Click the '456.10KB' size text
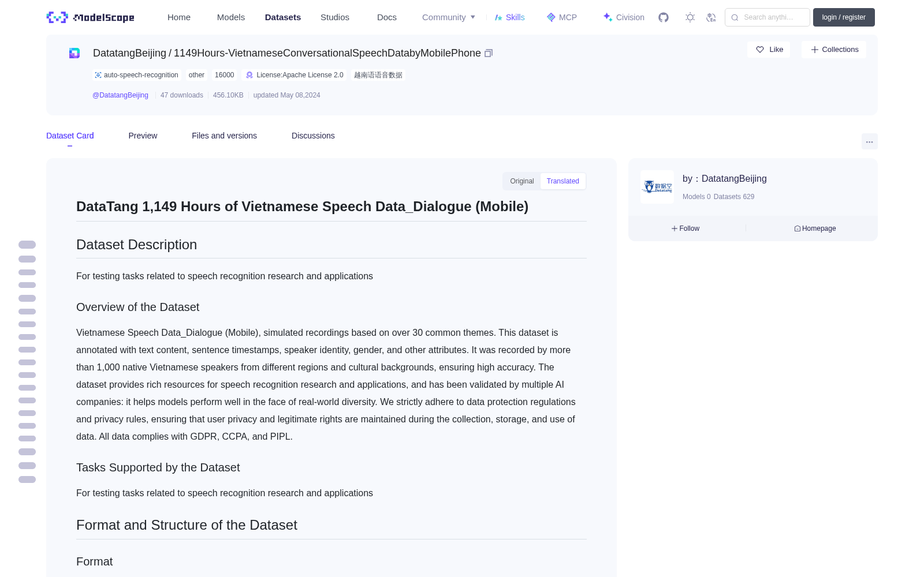Viewport: 924px width, 577px height. pos(228,95)
